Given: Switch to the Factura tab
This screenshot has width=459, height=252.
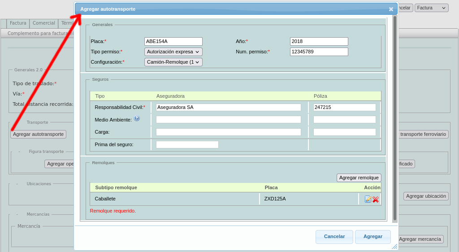Looking at the screenshot, I should click(x=18, y=23).
